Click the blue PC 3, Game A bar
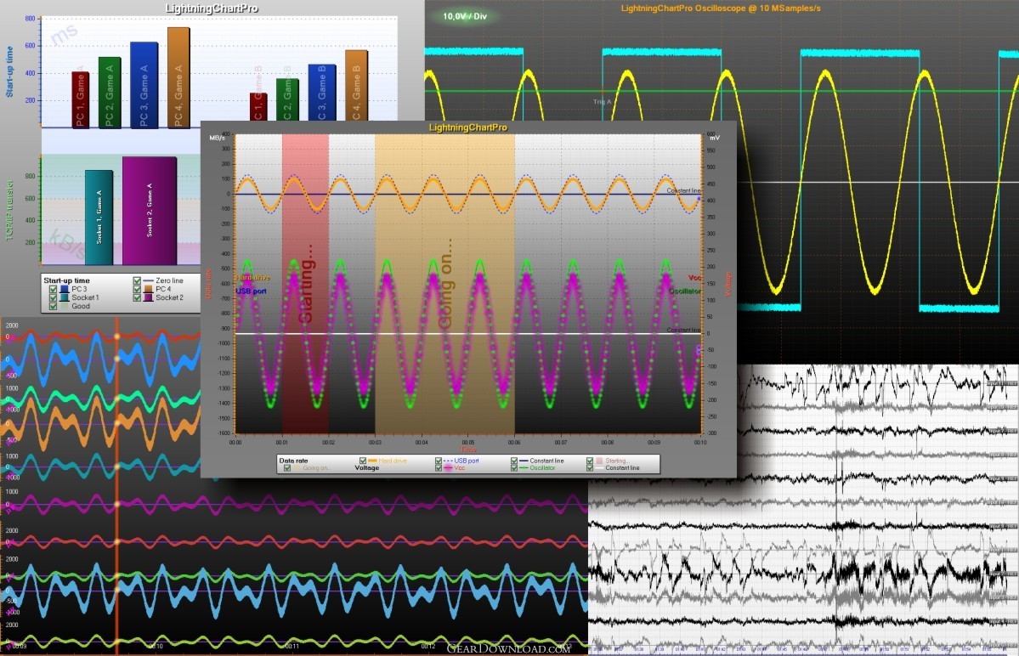The height and width of the screenshot is (656, 1019). tap(144, 85)
